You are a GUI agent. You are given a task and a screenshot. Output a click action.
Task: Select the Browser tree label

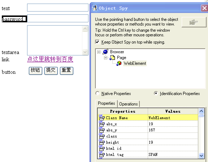coord(117,52)
